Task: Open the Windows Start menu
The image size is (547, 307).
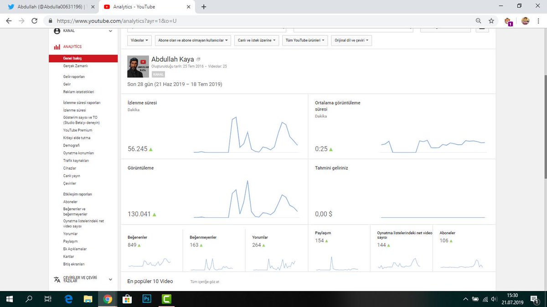Action: point(9,299)
